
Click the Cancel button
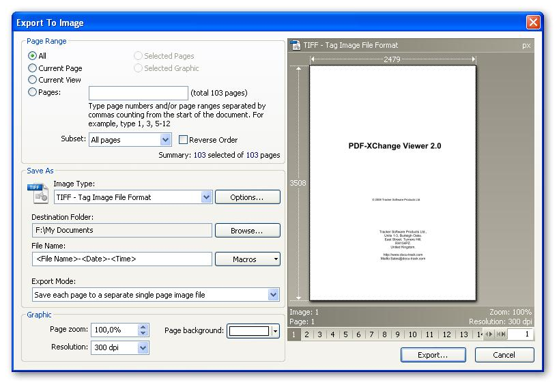(x=504, y=355)
